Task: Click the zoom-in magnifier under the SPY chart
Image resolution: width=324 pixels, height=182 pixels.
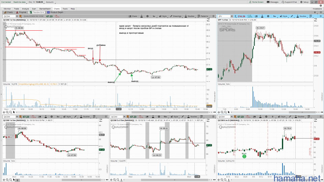Action: [x=222, y=112]
